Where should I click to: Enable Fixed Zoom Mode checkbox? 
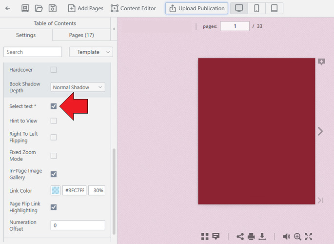click(x=54, y=156)
